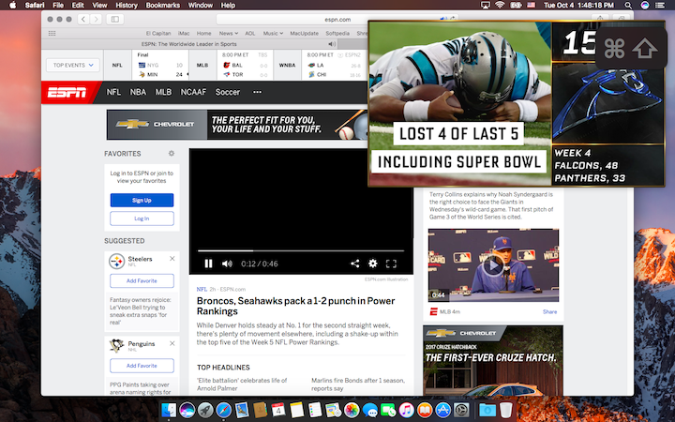Dismiss the Steelers suggestion

tap(172, 259)
